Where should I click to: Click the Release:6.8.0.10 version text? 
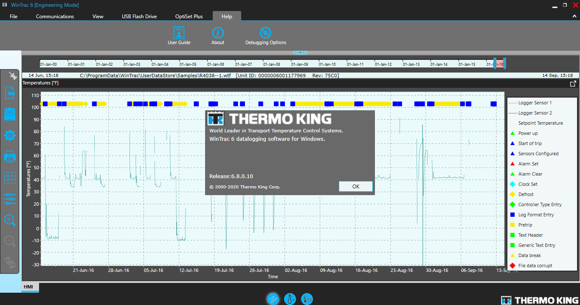click(231, 176)
